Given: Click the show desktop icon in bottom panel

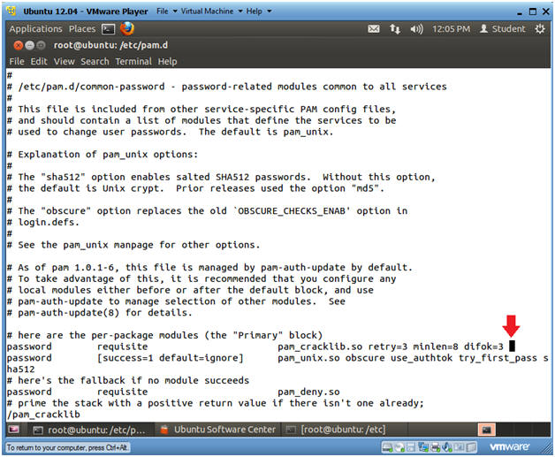Looking at the screenshot, I should (14, 430).
